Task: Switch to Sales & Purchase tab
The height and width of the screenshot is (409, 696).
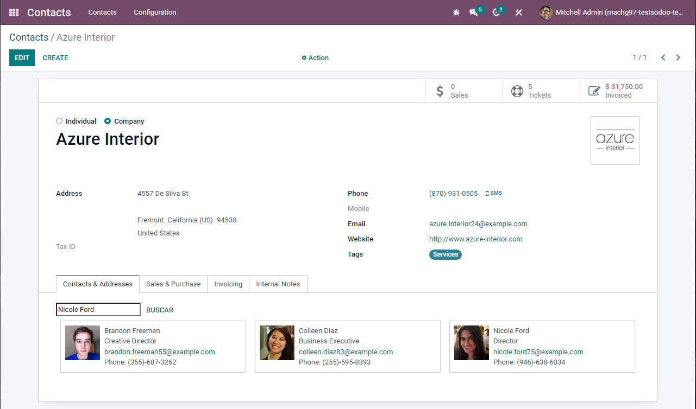Action: 173,284
